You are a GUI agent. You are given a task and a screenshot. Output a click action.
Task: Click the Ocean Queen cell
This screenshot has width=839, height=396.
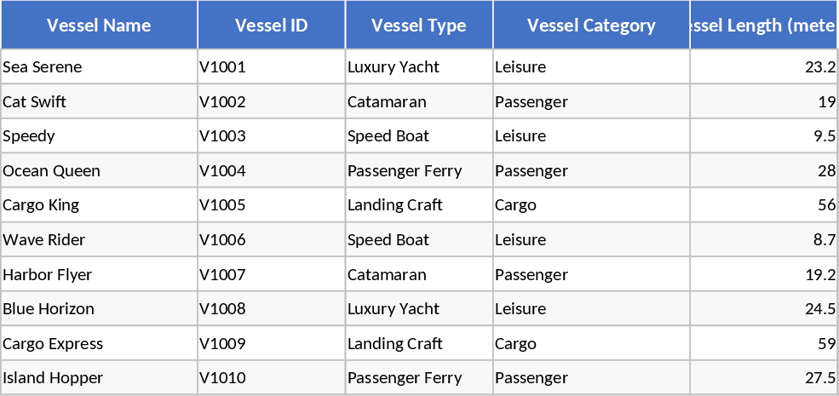(52, 171)
